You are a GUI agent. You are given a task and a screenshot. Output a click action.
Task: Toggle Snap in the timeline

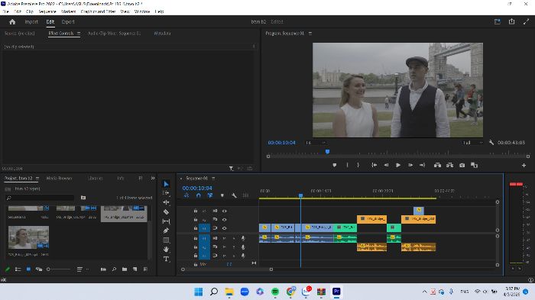[198, 195]
